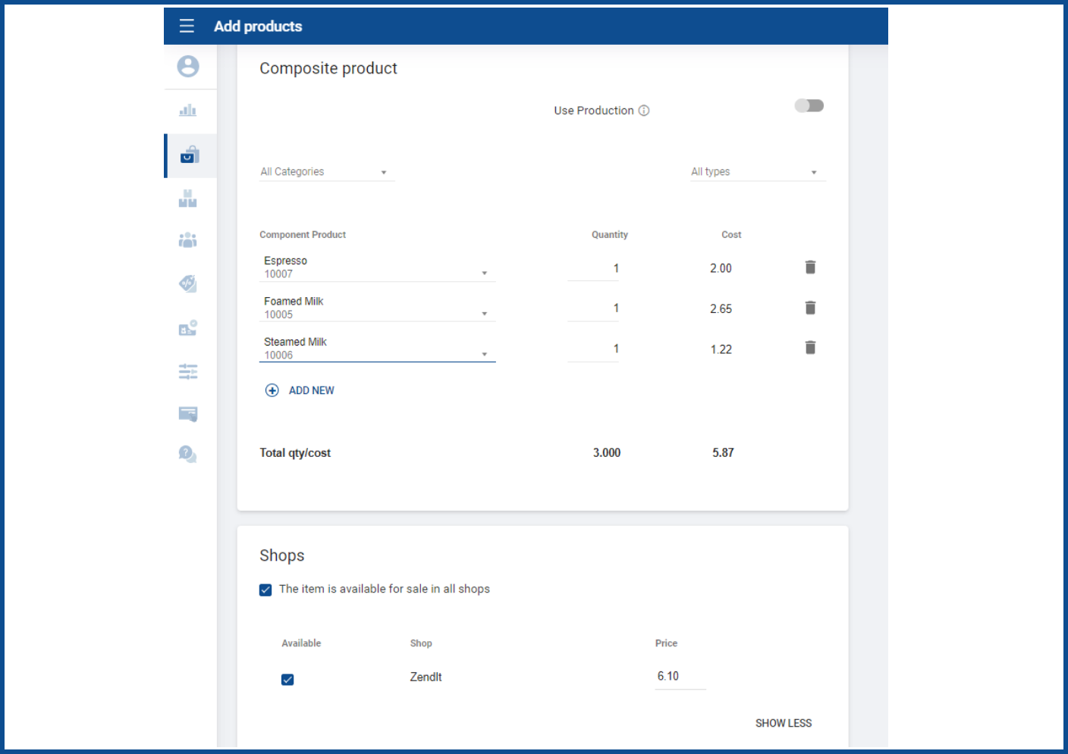Toggle the Use Production switch

click(809, 106)
